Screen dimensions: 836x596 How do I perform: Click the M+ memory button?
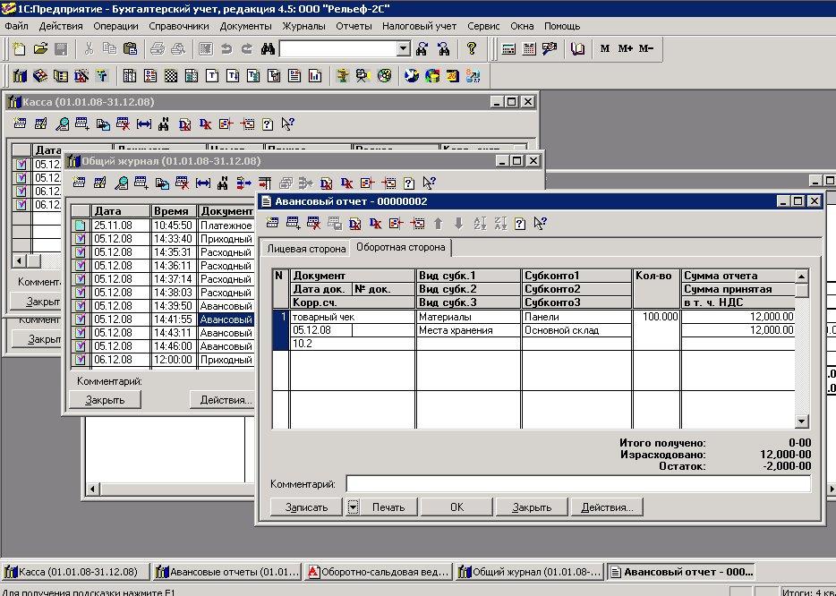point(625,48)
